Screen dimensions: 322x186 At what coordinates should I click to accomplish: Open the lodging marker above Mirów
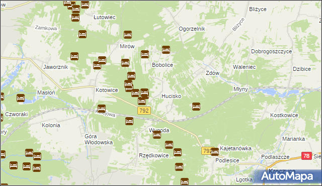128,35
